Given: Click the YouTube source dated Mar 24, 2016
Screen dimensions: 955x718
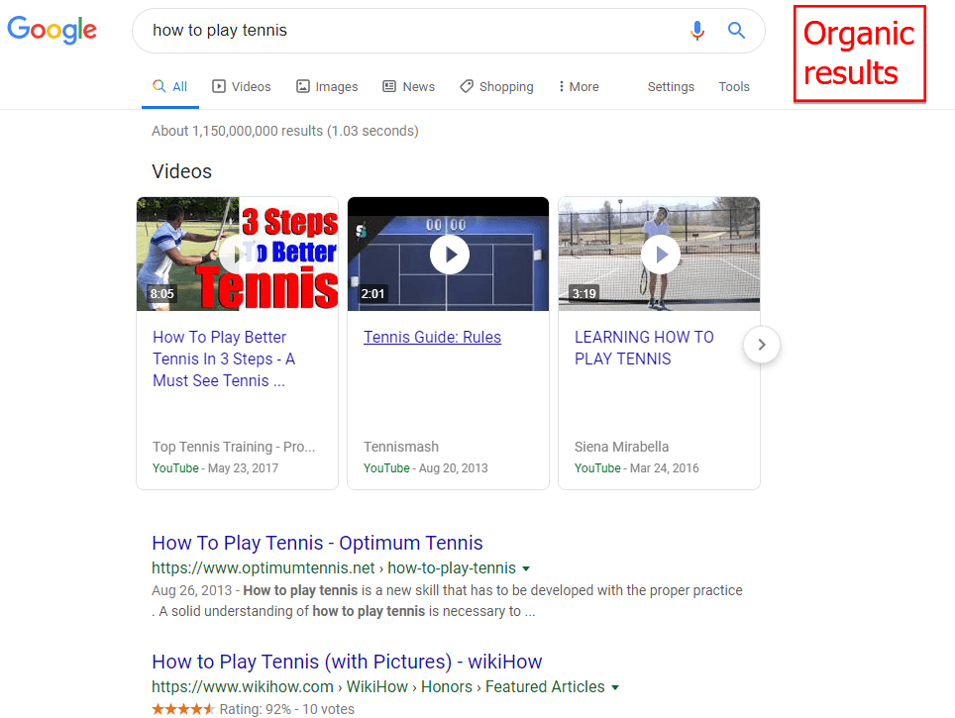Looking at the screenshot, I should pos(597,467).
